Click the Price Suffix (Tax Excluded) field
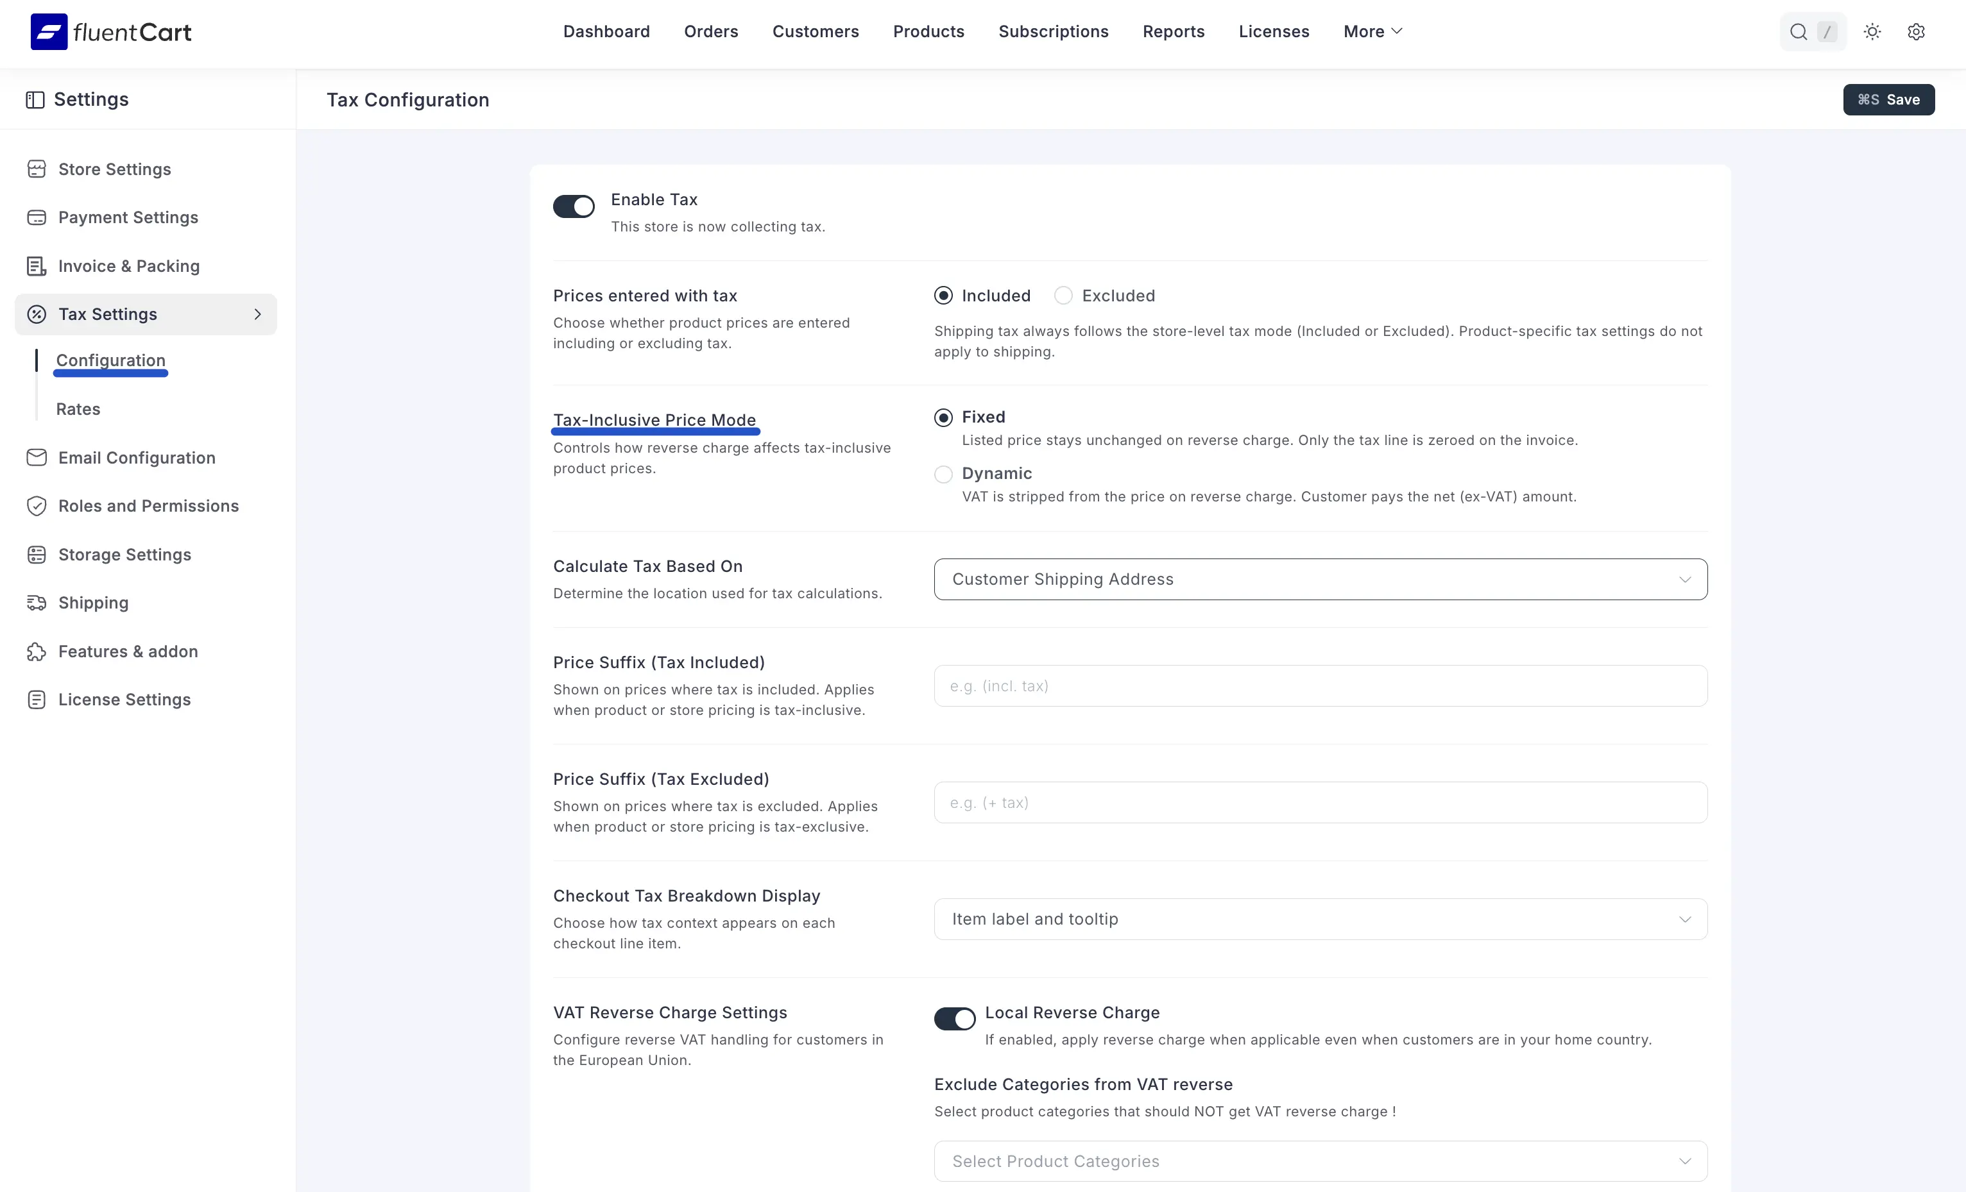Image resolution: width=1966 pixels, height=1192 pixels. coord(1321,803)
